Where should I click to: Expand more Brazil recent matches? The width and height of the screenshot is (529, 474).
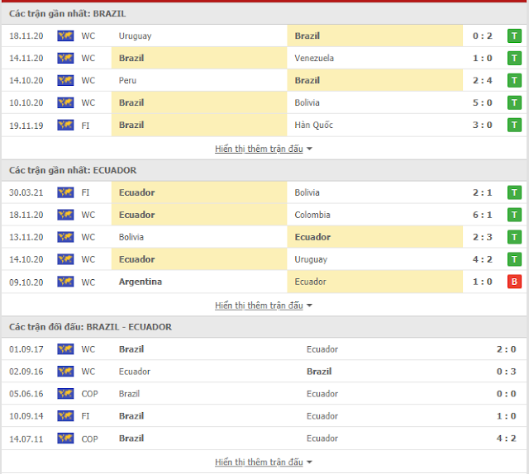click(x=263, y=149)
